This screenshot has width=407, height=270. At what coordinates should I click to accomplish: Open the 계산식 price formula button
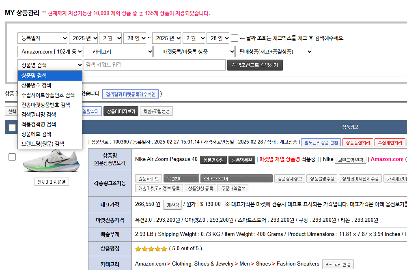(x=172, y=205)
